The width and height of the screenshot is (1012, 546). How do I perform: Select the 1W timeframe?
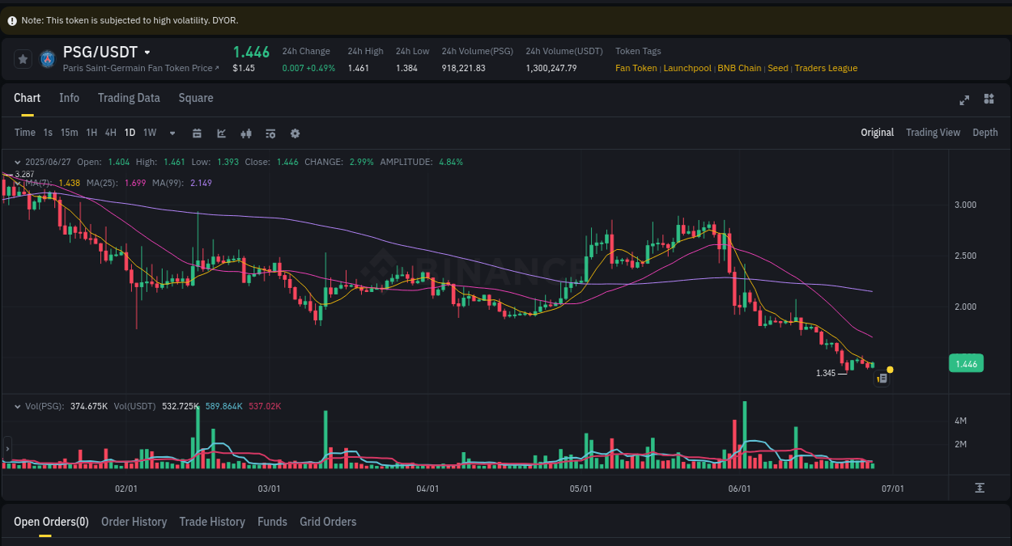point(149,132)
